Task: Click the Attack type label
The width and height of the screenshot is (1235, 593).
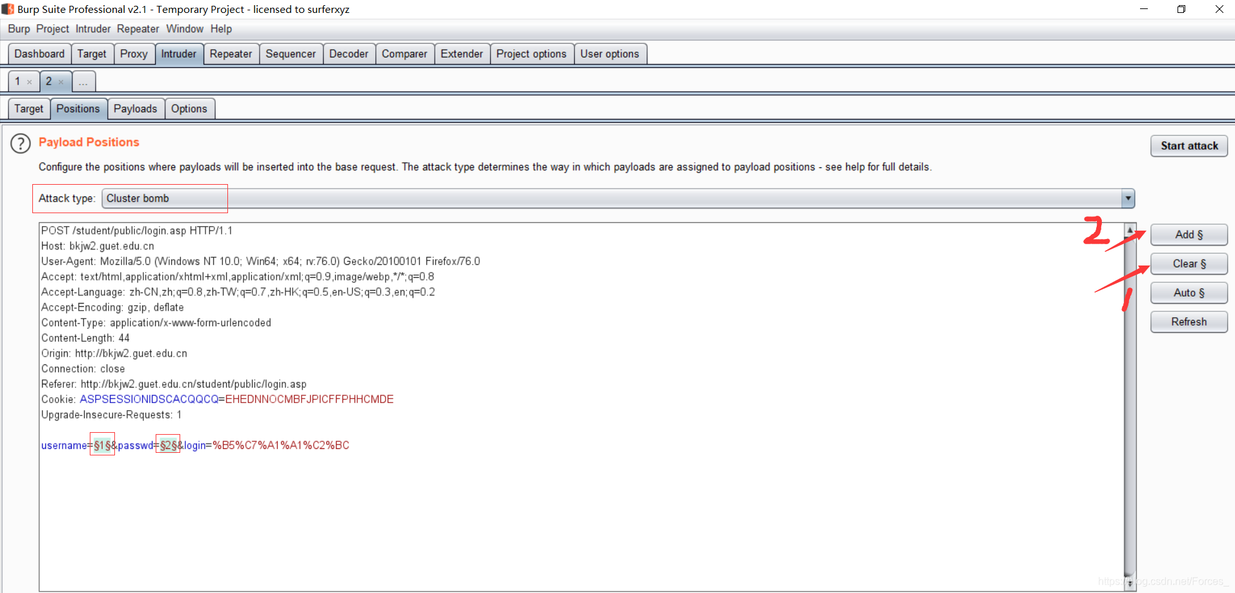Action: coord(67,198)
